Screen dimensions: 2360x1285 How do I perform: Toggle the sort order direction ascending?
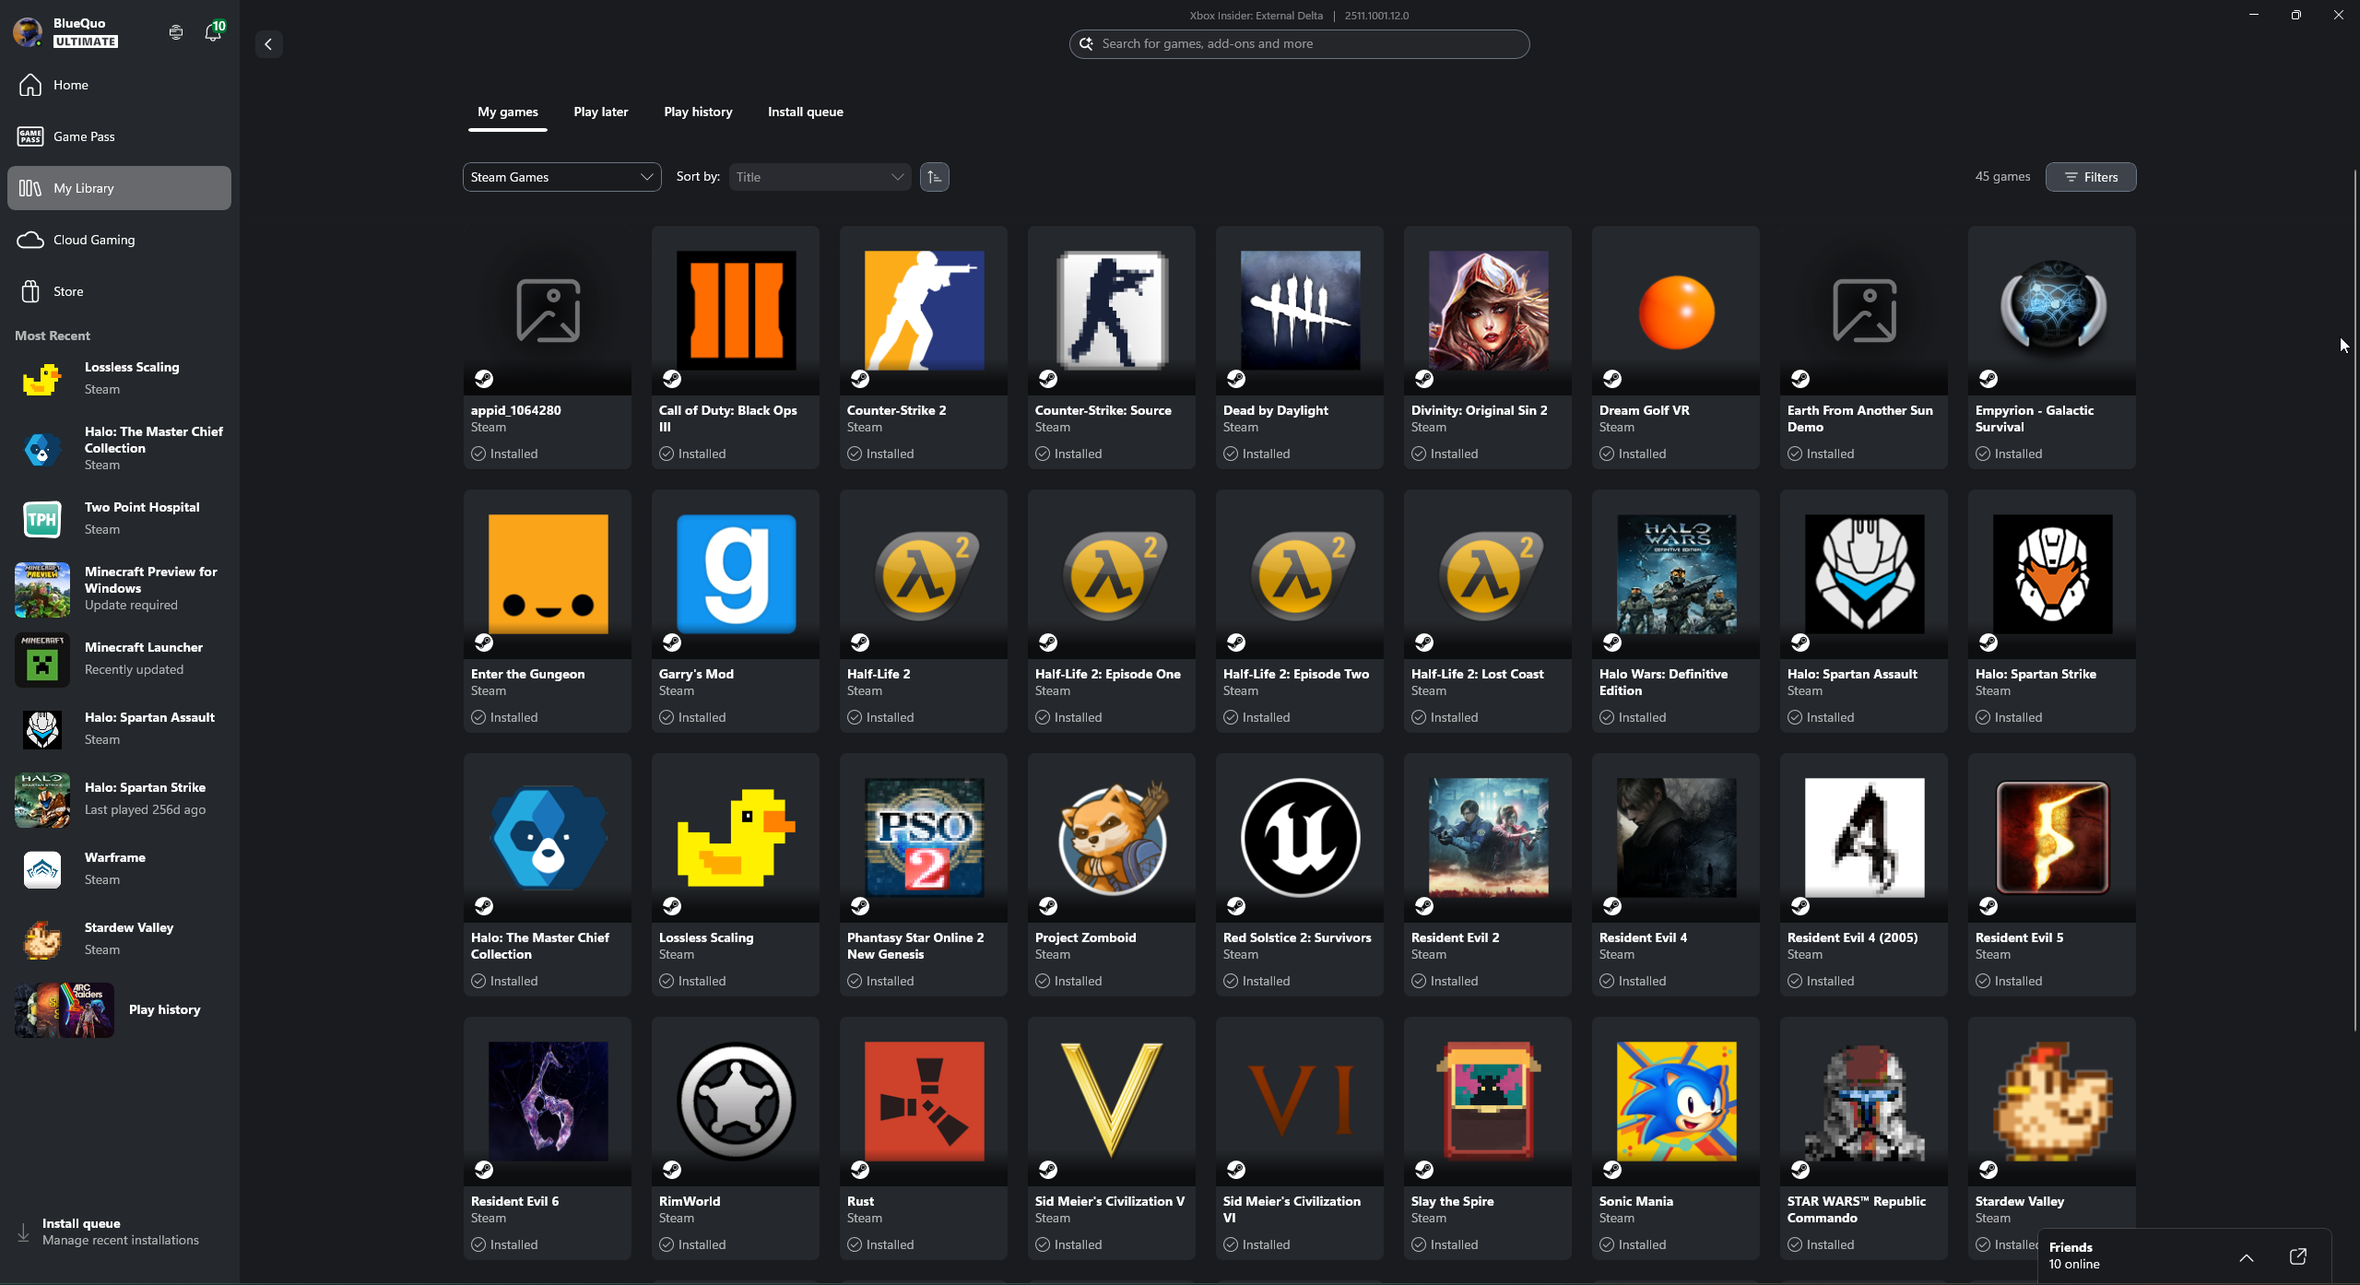[934, 176]
